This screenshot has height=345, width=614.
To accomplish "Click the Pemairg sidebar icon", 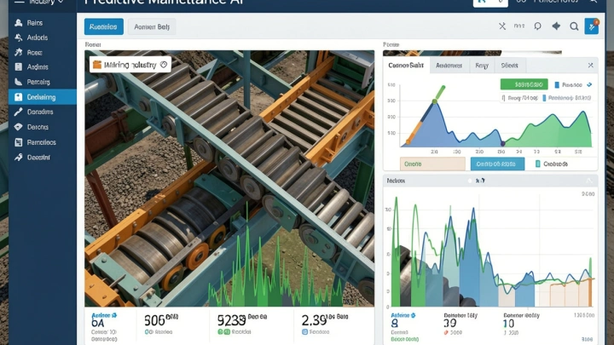I will [x=19, y=82].
